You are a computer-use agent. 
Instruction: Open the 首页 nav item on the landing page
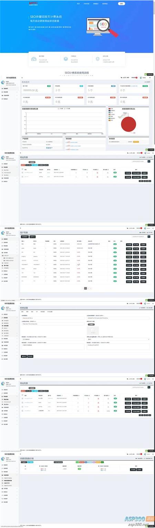[x=79, y=4]
